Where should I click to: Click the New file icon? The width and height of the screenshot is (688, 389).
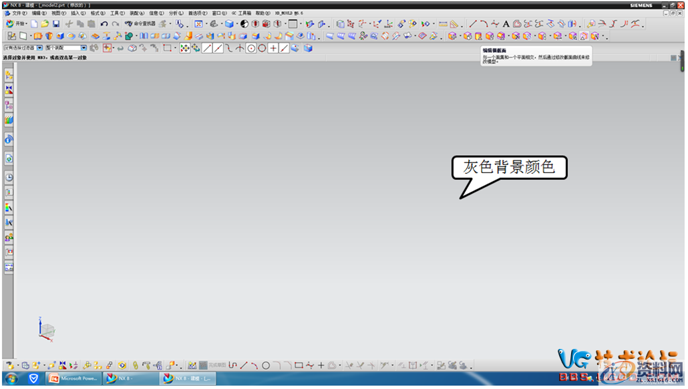34,24
